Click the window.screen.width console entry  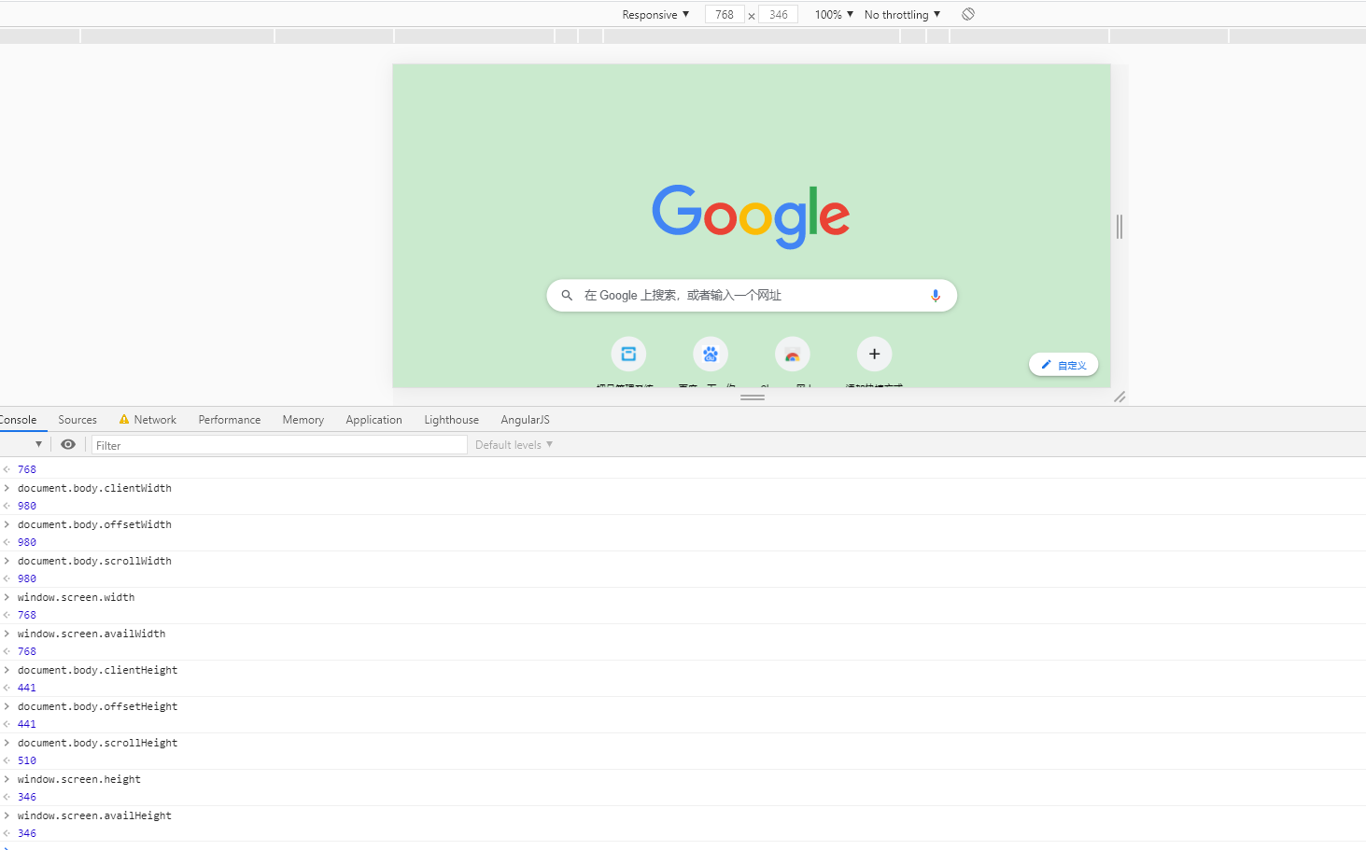tap(76, 597)
